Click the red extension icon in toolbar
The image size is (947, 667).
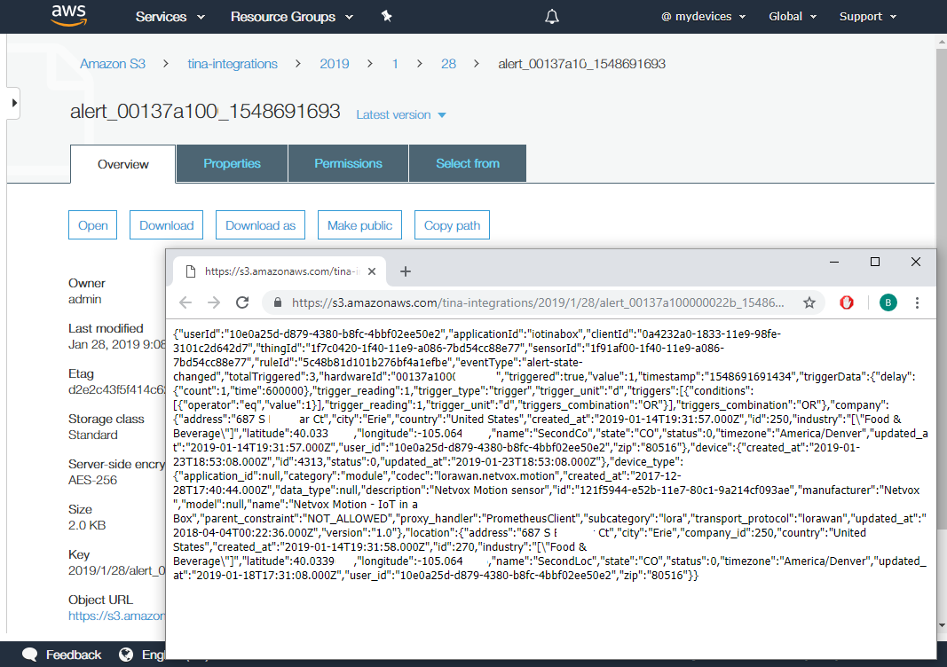point(847,302)
